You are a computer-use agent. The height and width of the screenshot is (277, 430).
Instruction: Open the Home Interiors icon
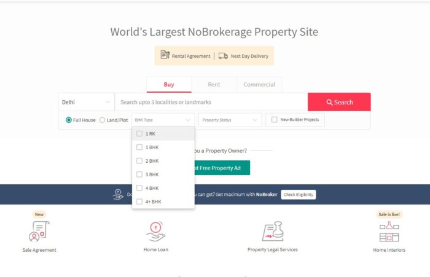coord(389,232)
